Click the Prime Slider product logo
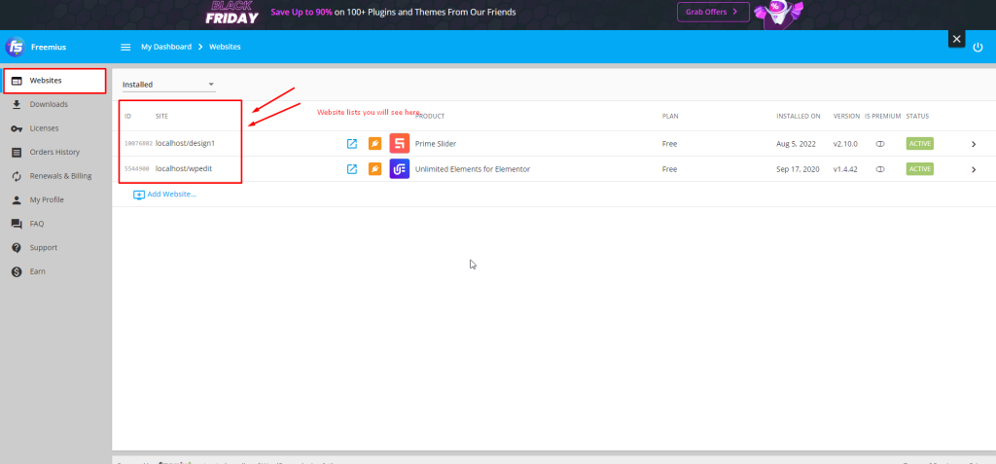Screen dimensions: 996x464 point(400,144)
